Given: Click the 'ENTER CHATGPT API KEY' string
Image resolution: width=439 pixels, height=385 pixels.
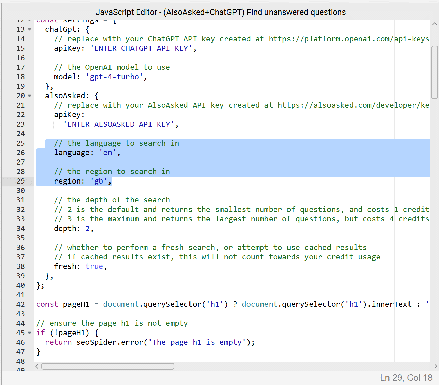Looking at the screenshot, I should 141,48.
